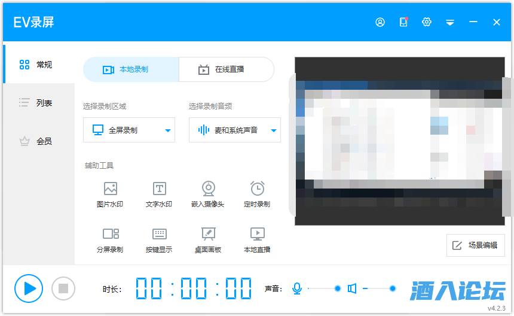Switch to the 在线直播 online streaming tab
Image resolution: width=514 pixels, height=316 pixels.
click(226, 69)
